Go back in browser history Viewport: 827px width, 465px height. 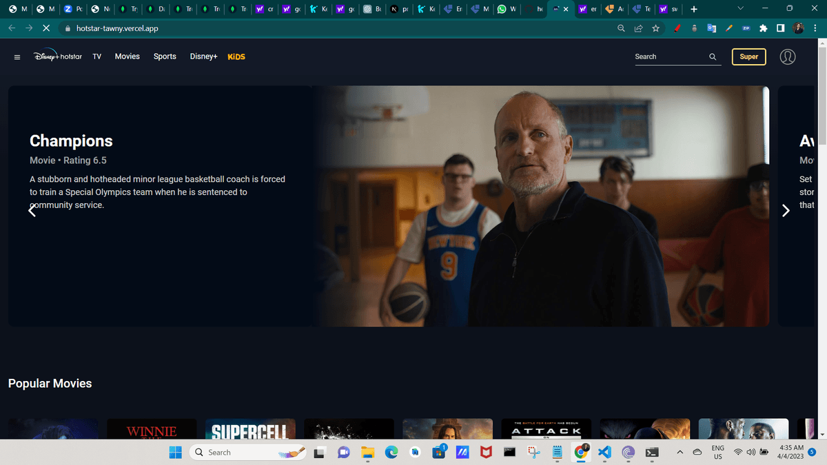click(11, 28)
